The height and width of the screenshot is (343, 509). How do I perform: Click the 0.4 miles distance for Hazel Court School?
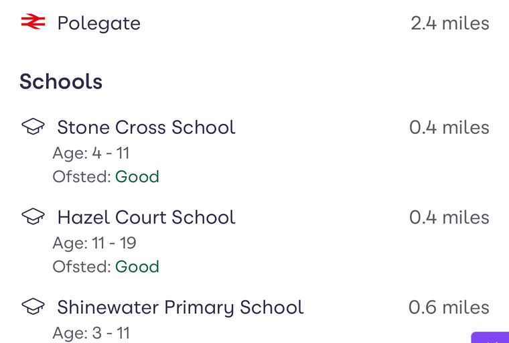(449, 217)
